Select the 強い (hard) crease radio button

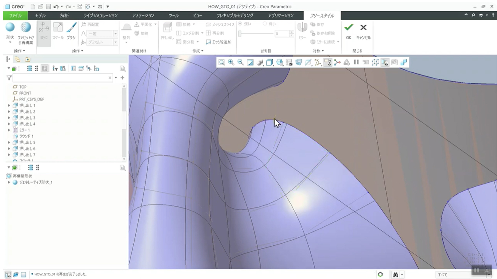point(240,24)
